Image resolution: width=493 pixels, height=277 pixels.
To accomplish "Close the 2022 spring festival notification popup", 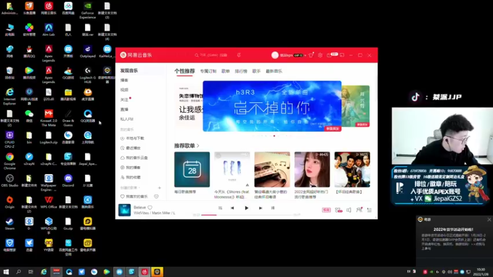I will coord(489,220).
